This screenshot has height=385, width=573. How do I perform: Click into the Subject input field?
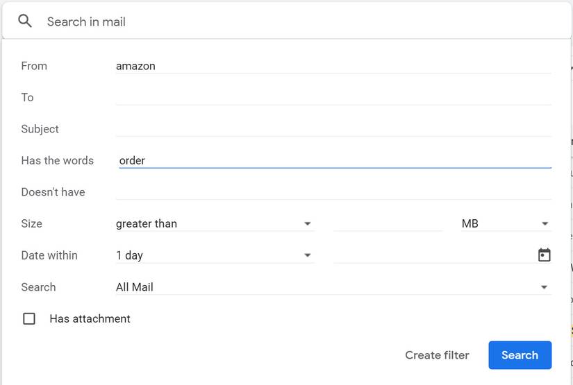click(333, 129)
